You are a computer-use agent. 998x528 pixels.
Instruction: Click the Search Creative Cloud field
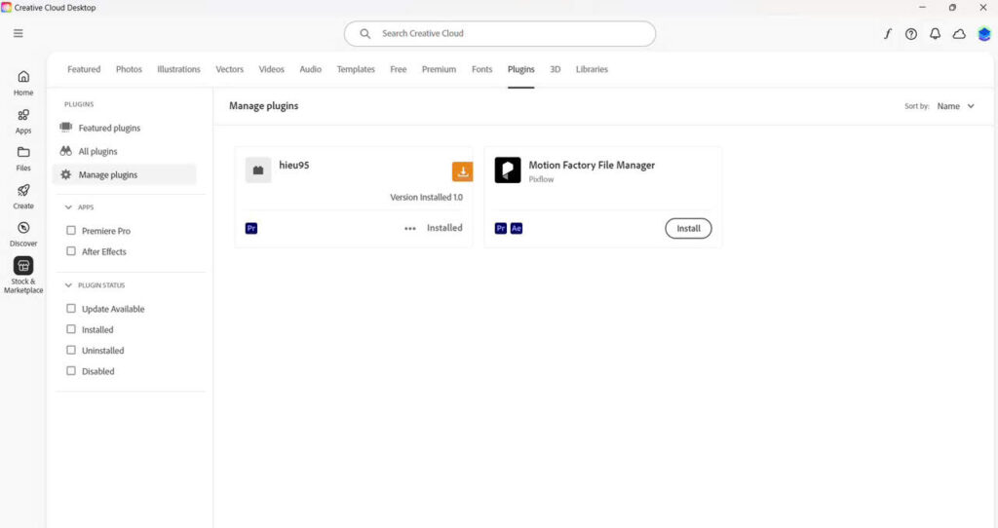tap(500, 34)
